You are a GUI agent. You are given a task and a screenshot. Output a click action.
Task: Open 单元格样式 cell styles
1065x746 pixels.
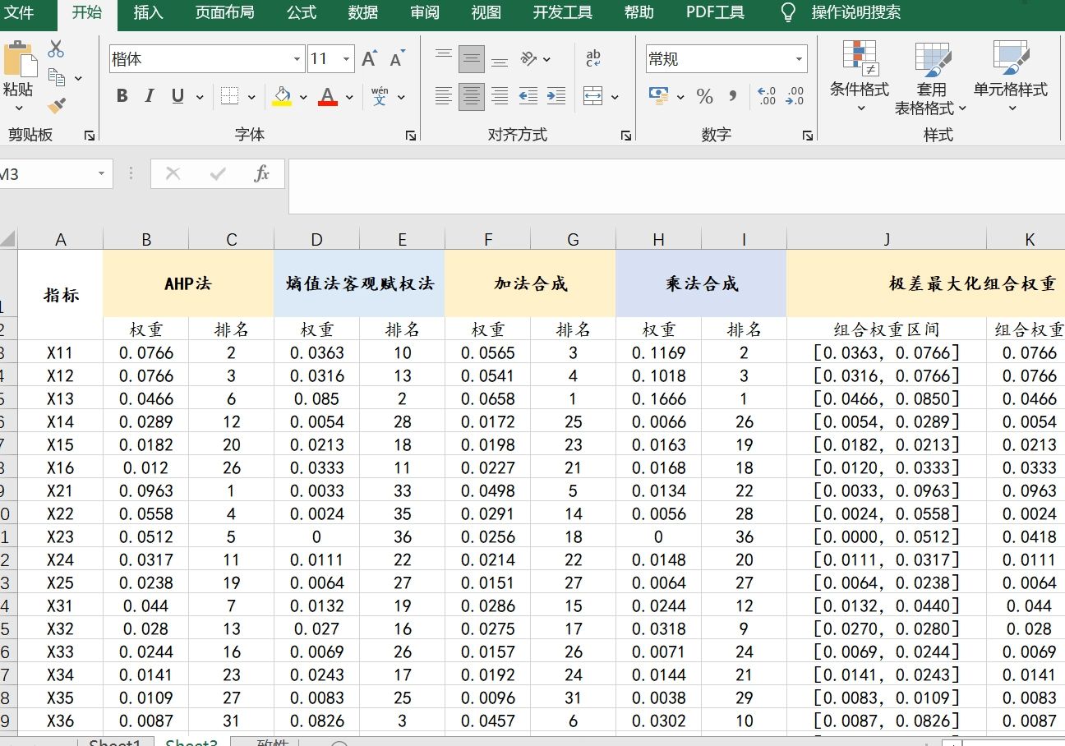pos(1011,78)
